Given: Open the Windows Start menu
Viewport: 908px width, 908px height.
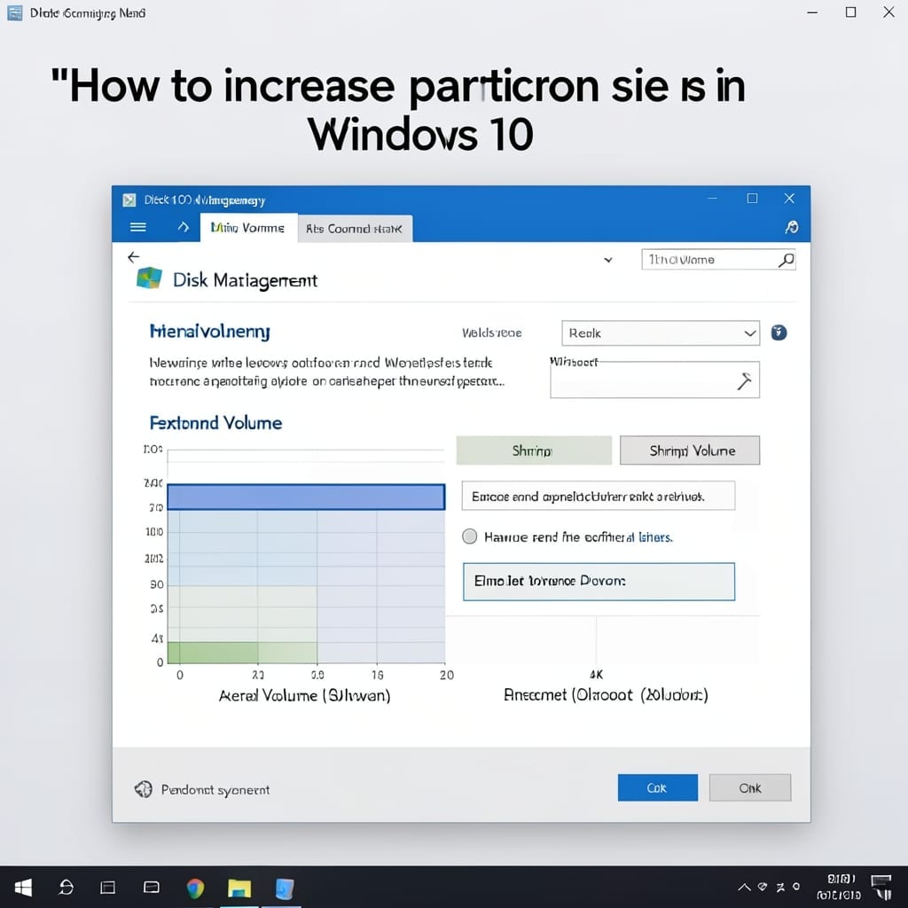Looking at the screenshot, I should [23, 887].
